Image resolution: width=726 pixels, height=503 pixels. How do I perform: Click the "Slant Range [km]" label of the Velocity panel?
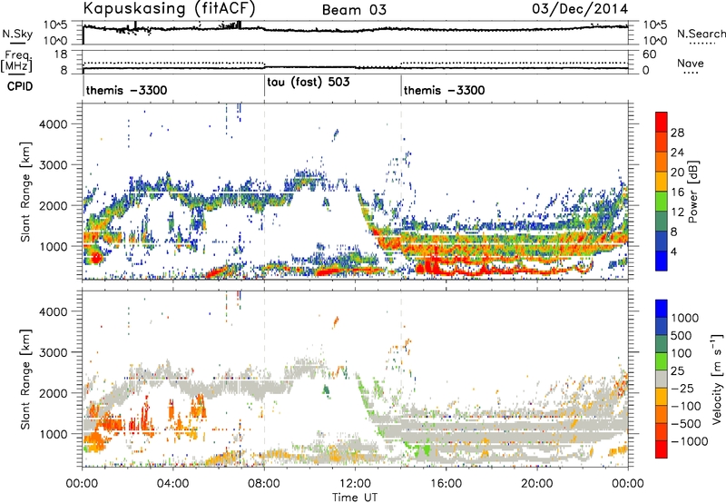click(25, 380)
